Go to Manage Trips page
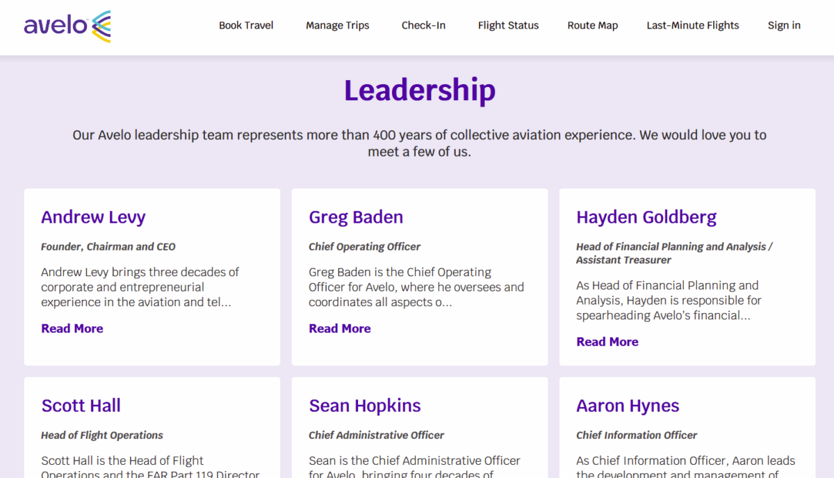Screen dimensions: 834x478 [337, 26]
